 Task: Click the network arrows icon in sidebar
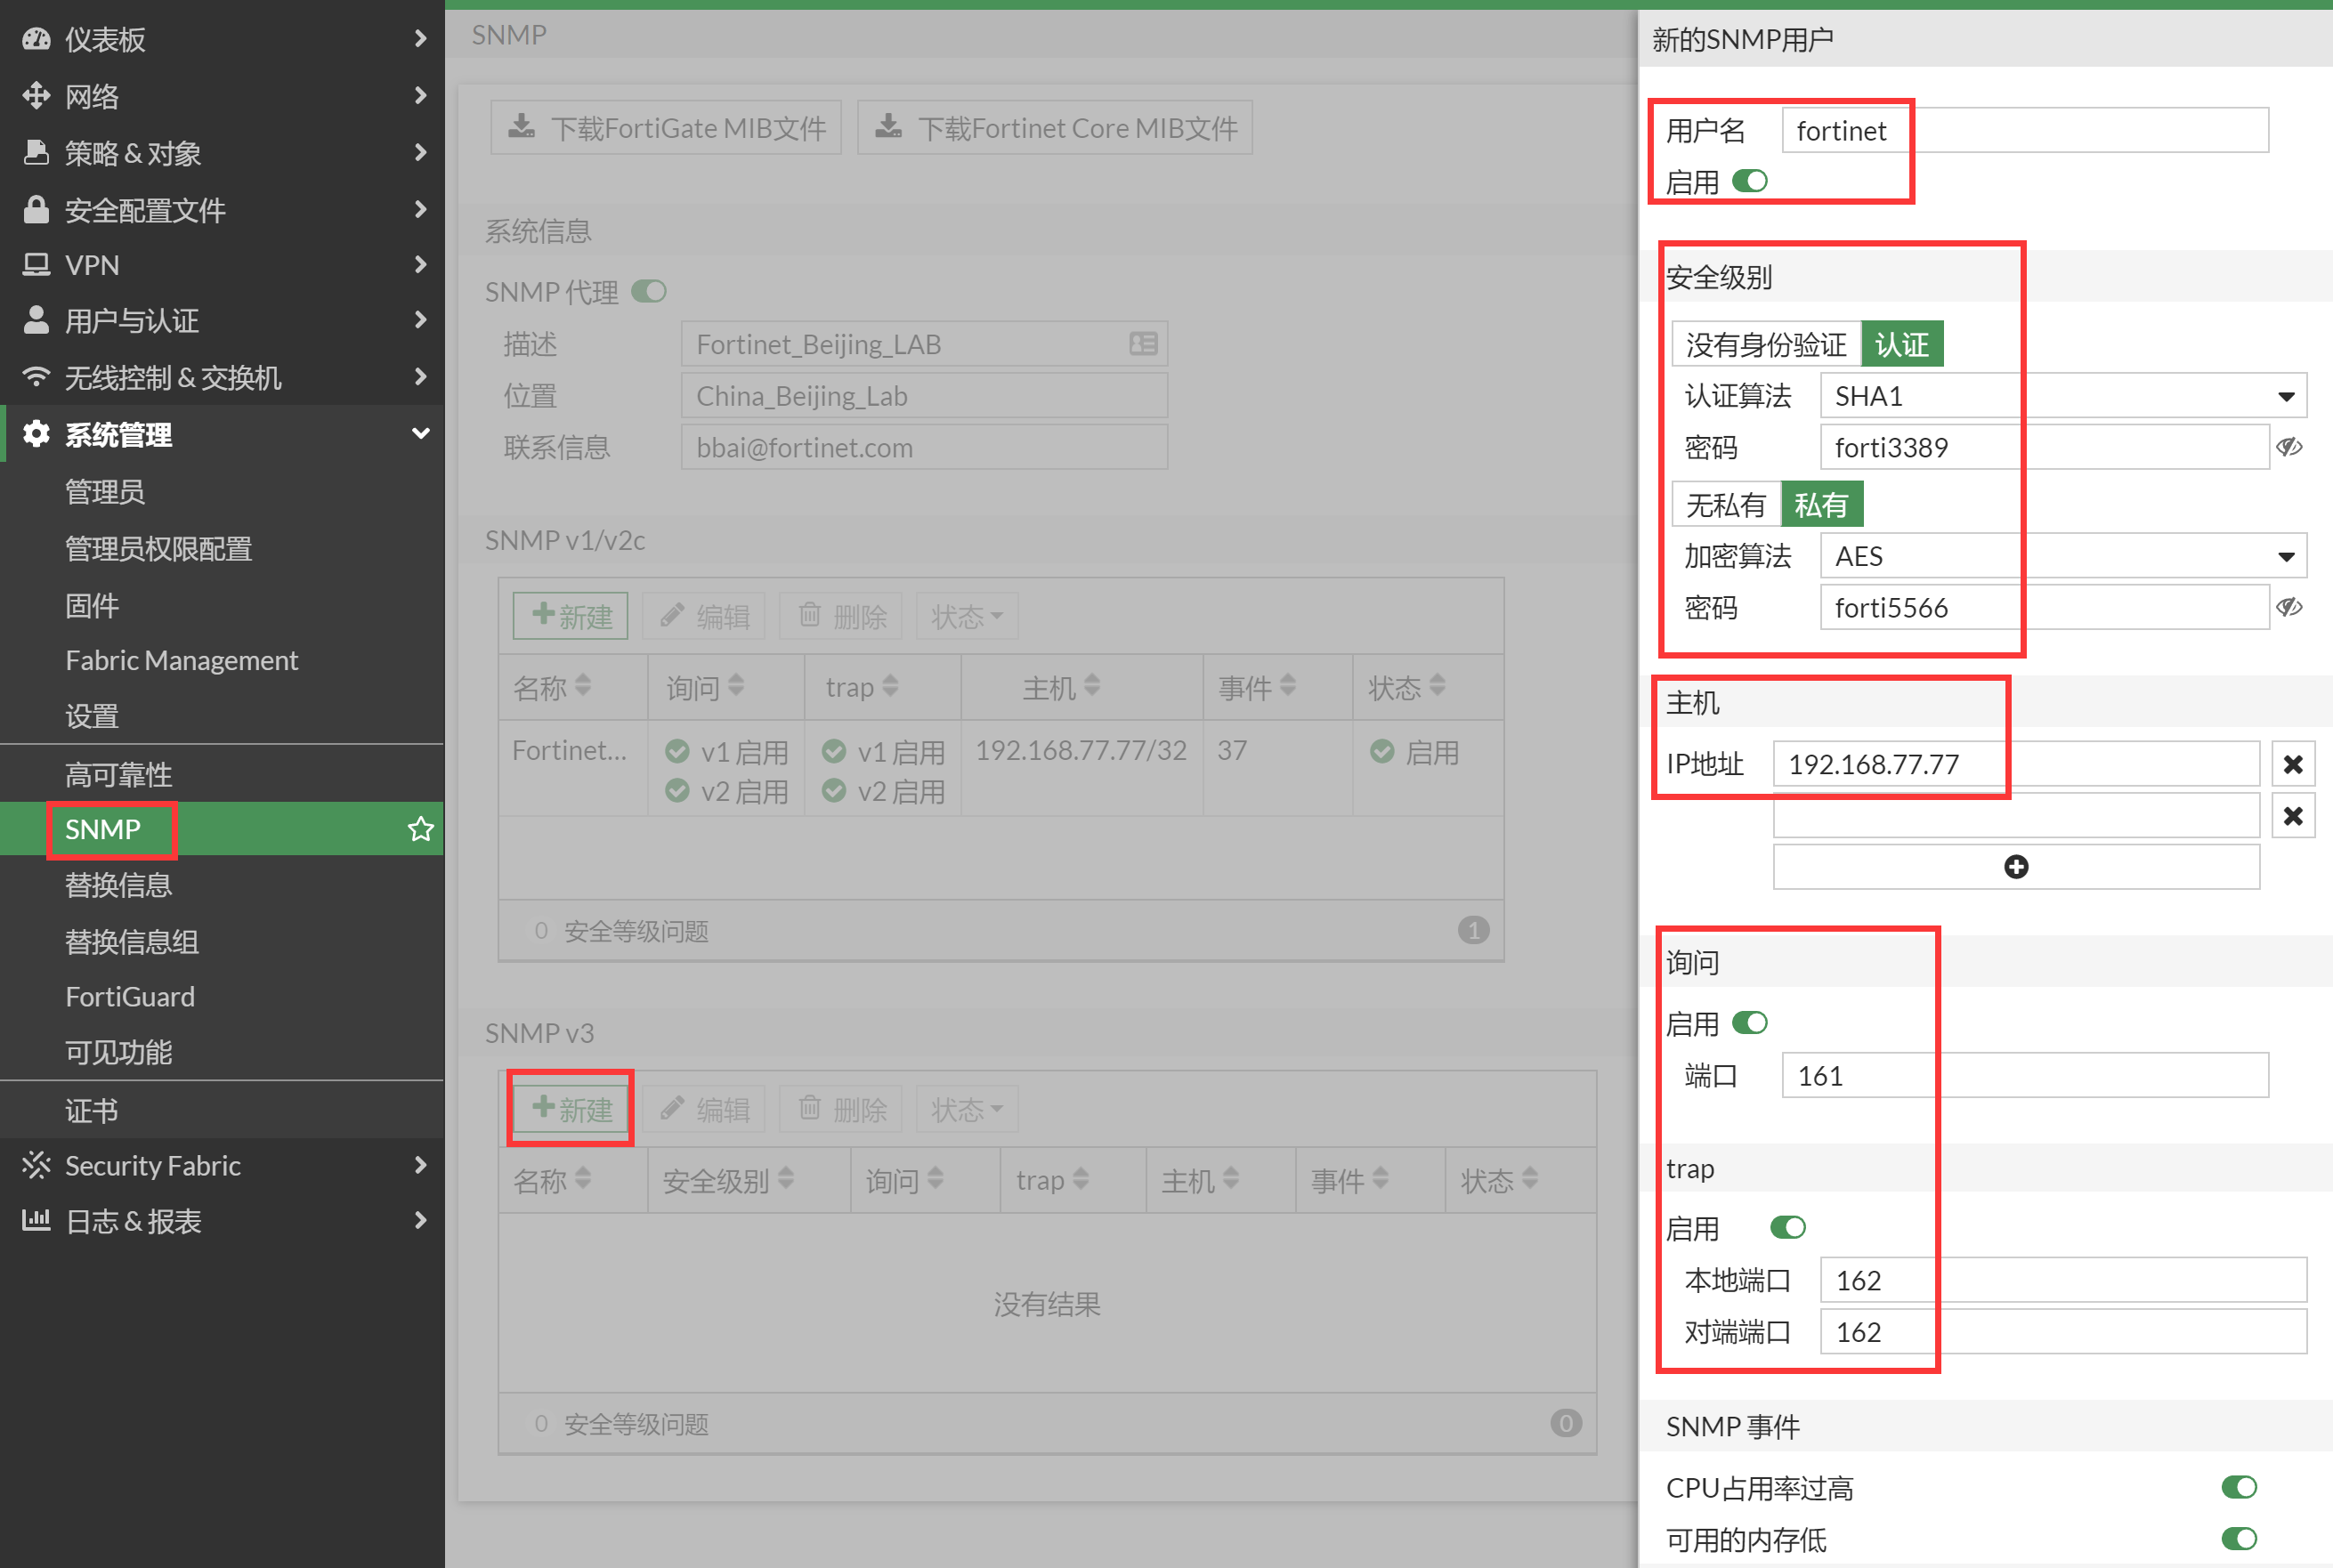pos(36,96)
